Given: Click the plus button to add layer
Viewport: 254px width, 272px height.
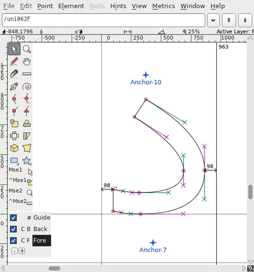Looking at the screenshot, I should [x=22, y=250].
